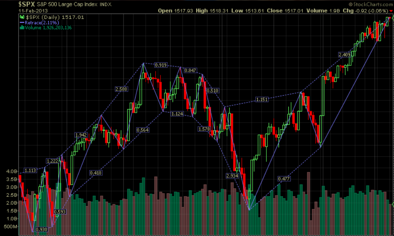Click the 3.5B volume axis label
Image resolution: width=394 pixels, height=236 pixels.
pyautogui.click(x=11, y=179)
